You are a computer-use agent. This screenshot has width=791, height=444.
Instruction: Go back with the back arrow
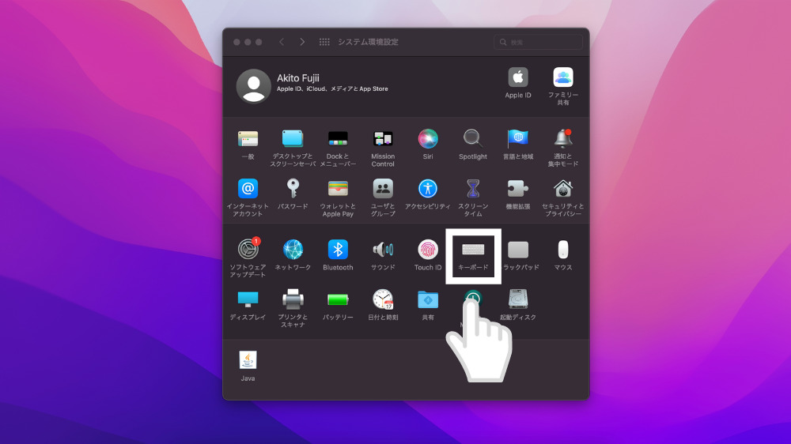coord(282,42)
